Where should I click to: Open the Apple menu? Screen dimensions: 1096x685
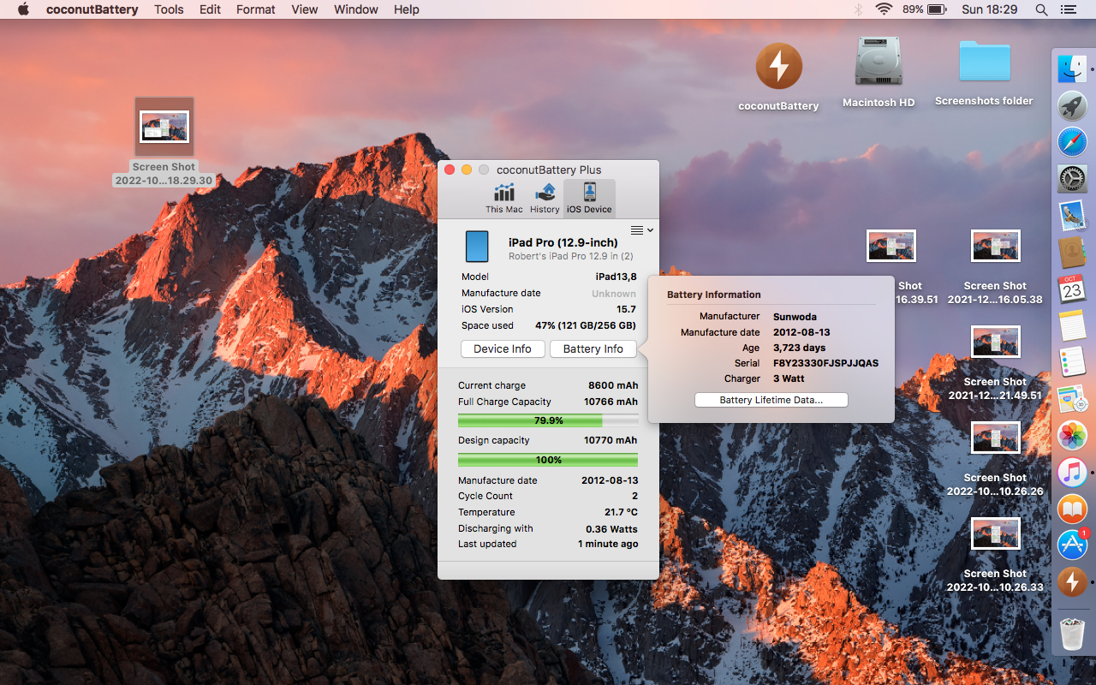click(23, 9)
